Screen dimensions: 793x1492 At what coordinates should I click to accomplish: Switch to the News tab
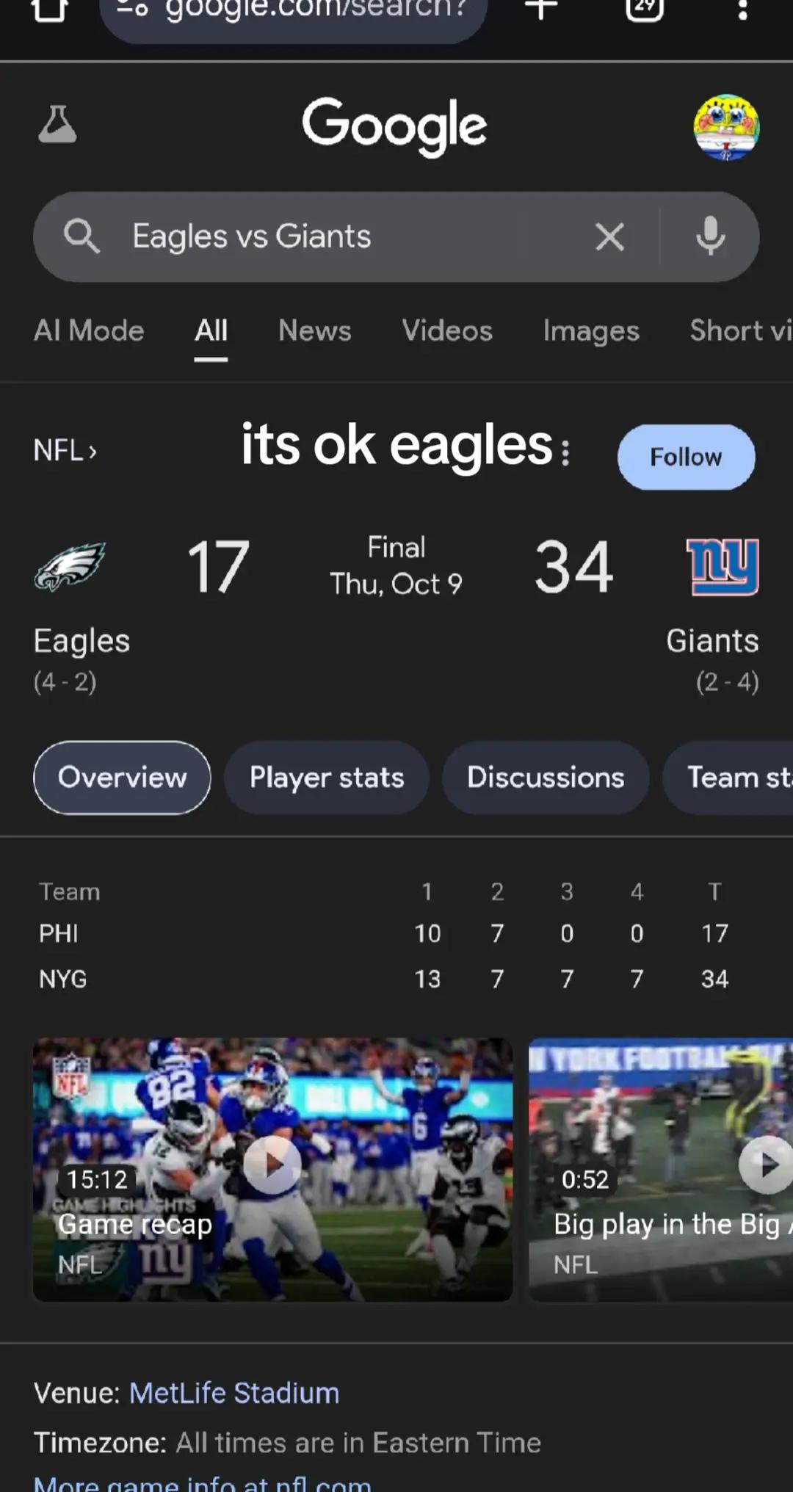tap(315, 331)
